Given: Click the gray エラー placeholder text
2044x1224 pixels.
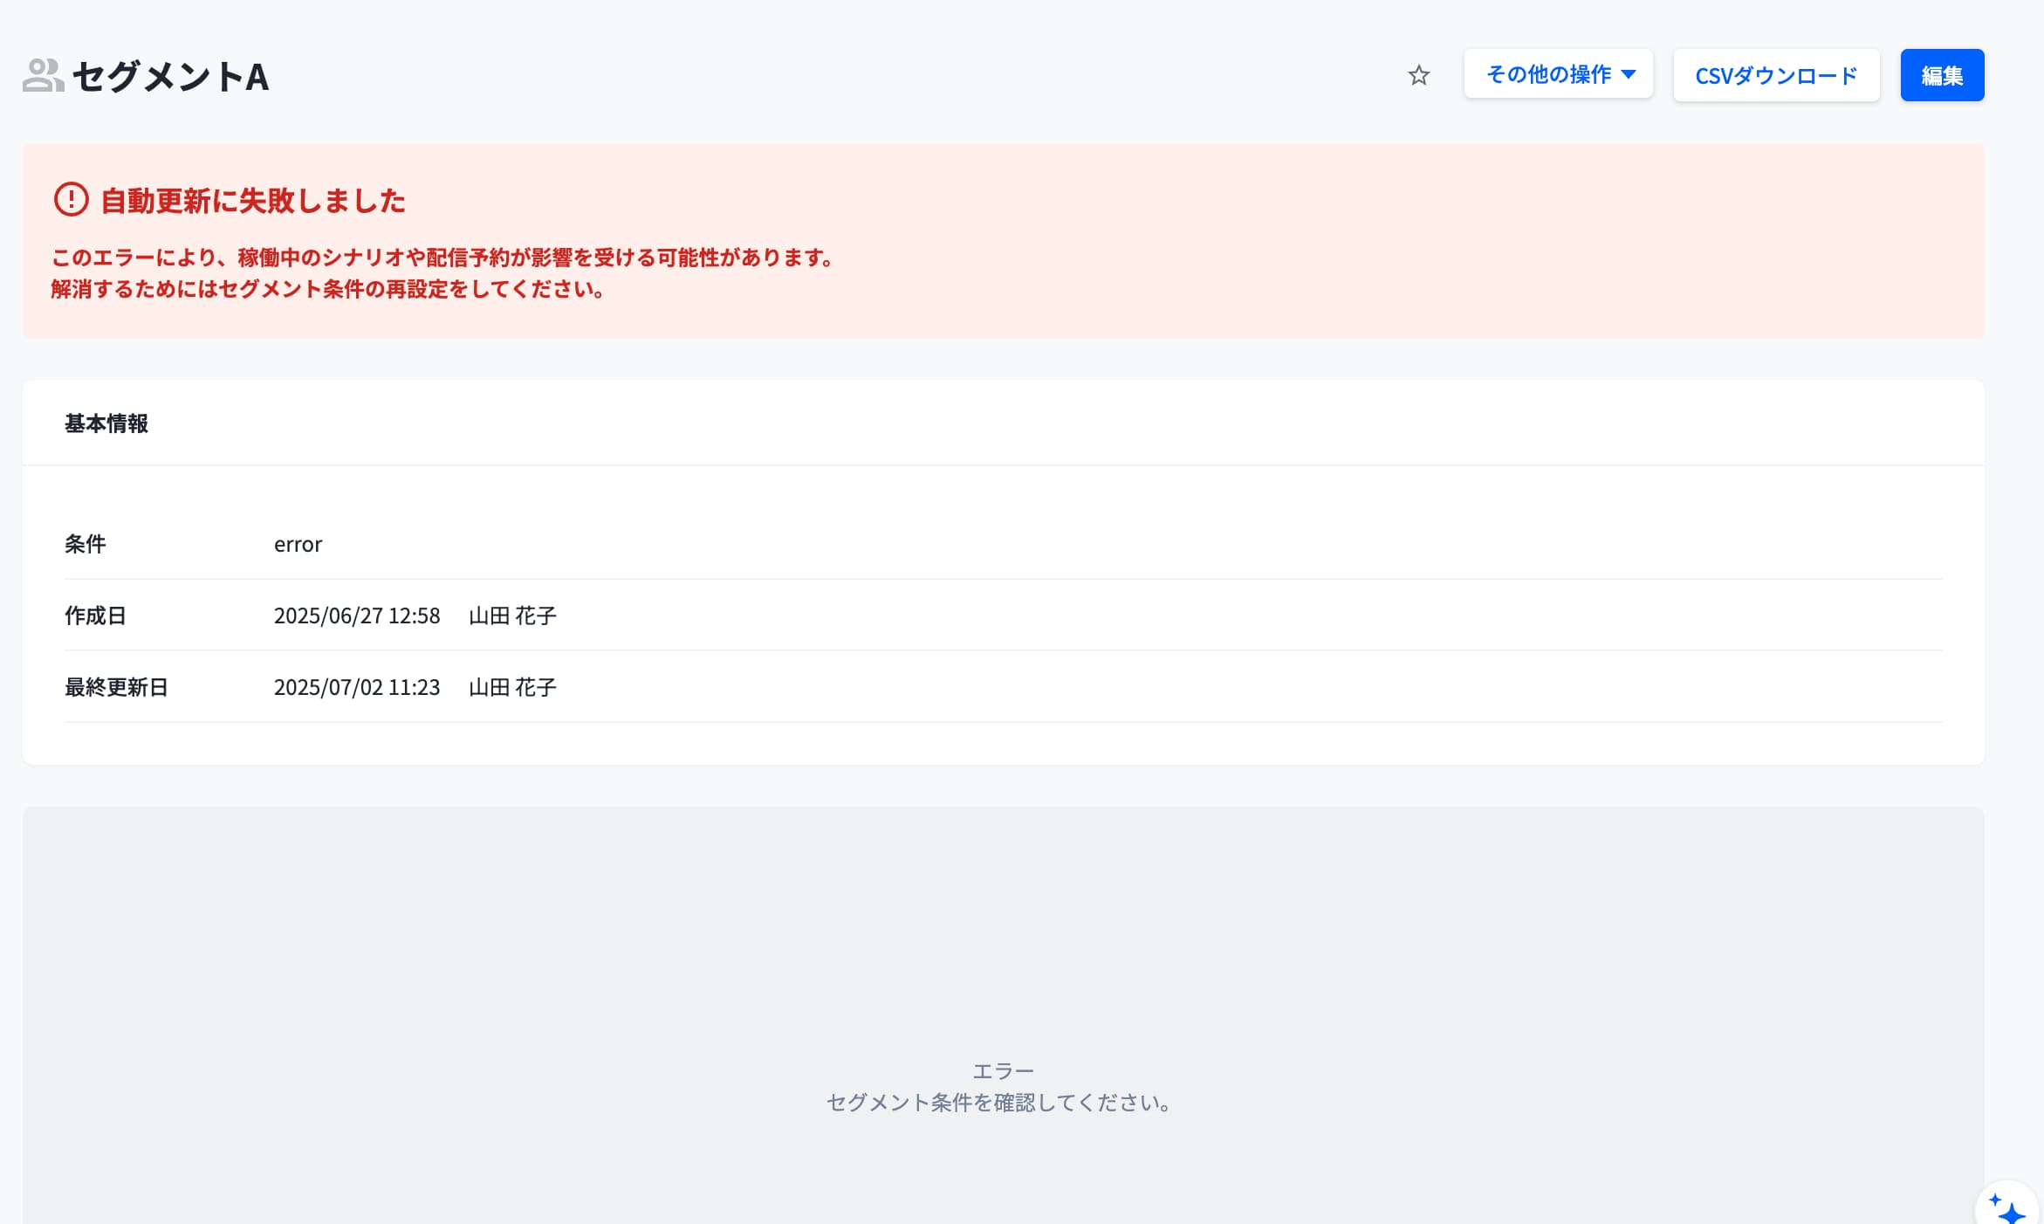Looking at the screenshot, I should pos(1003,1070).
